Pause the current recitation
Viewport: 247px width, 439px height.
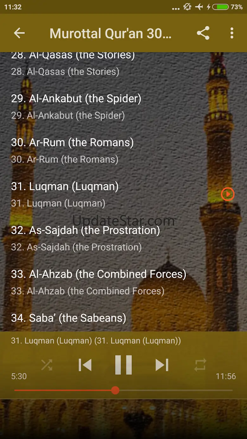point(123,365)
